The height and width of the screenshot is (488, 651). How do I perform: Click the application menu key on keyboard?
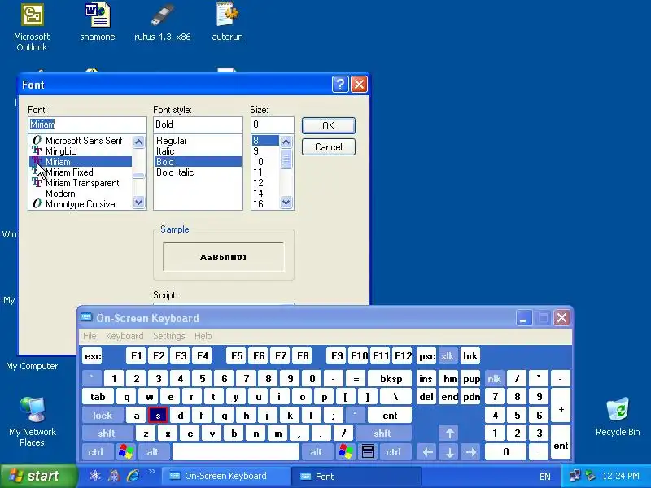[368, 451]
